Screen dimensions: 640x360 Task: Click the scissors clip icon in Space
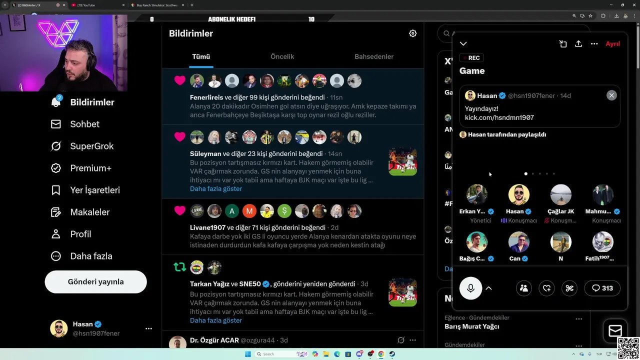(x=569, y=288)
